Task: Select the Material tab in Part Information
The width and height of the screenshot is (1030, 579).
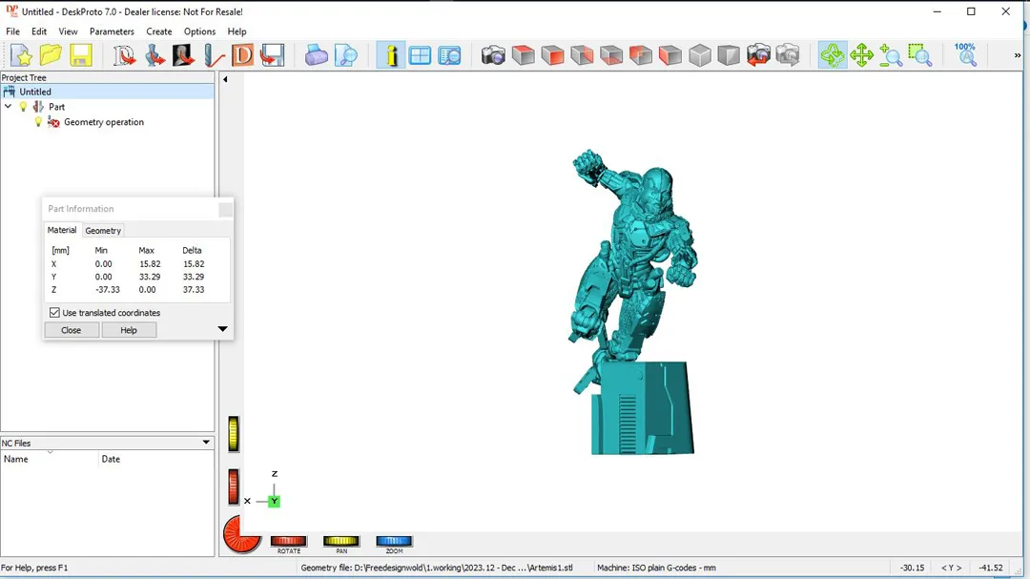Action: click(x=62, y=230)
